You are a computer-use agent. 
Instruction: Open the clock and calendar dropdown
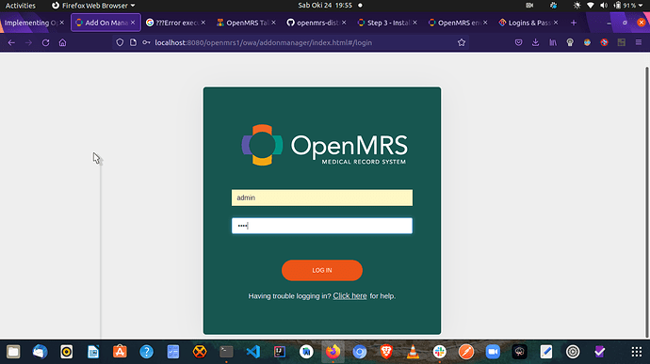point(325,6)
